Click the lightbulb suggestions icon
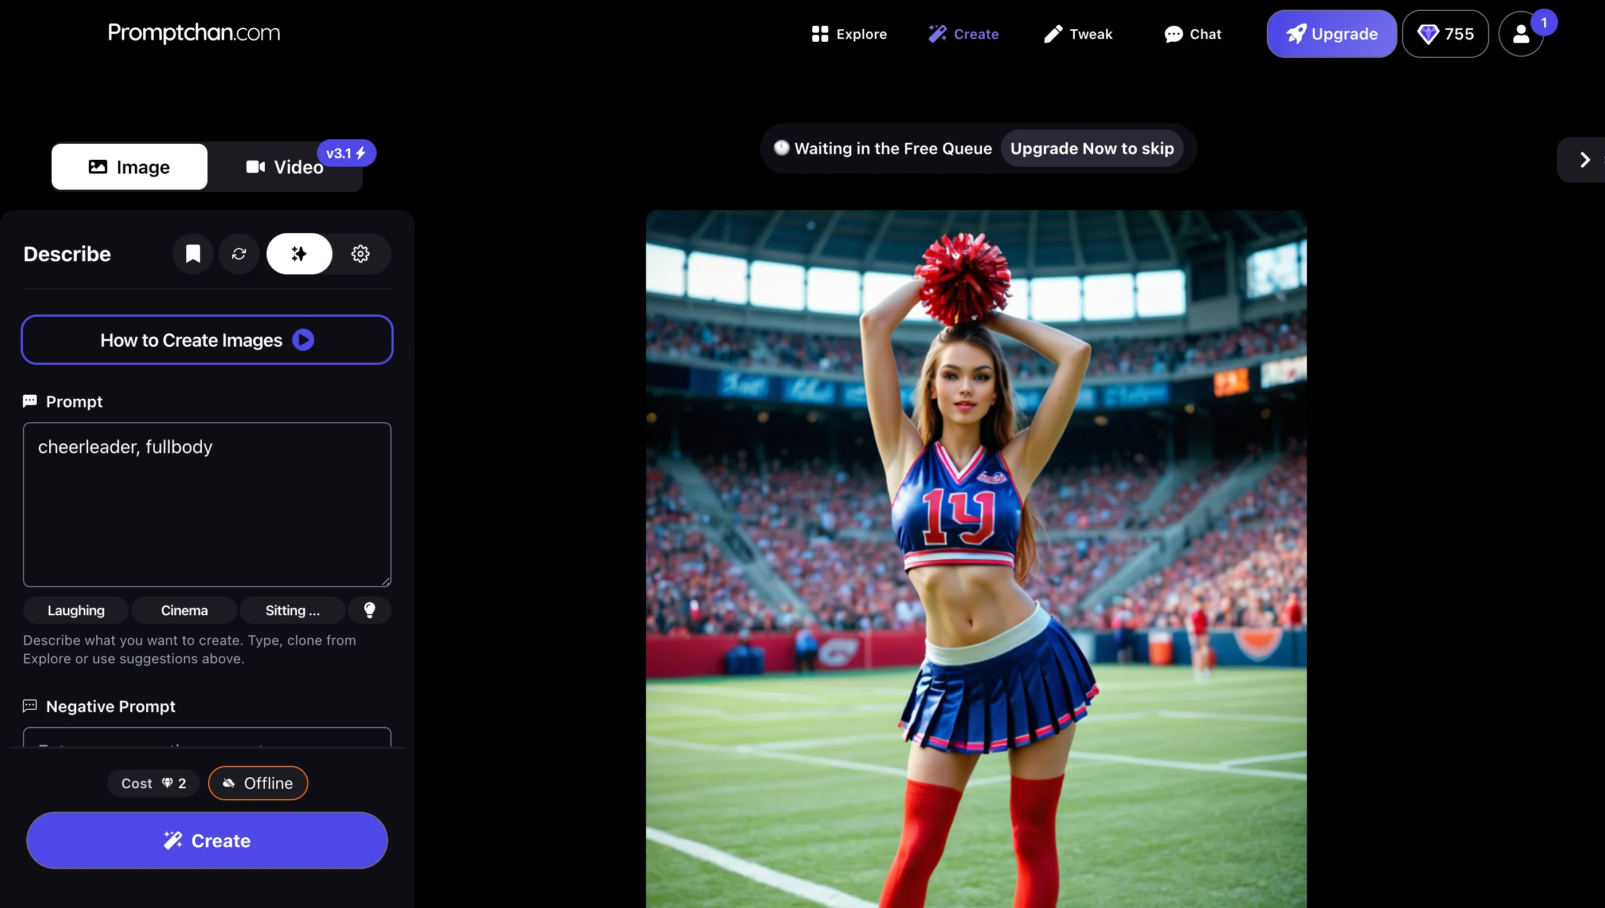This screenshot has width=1605, height=908. coord(369,610)
